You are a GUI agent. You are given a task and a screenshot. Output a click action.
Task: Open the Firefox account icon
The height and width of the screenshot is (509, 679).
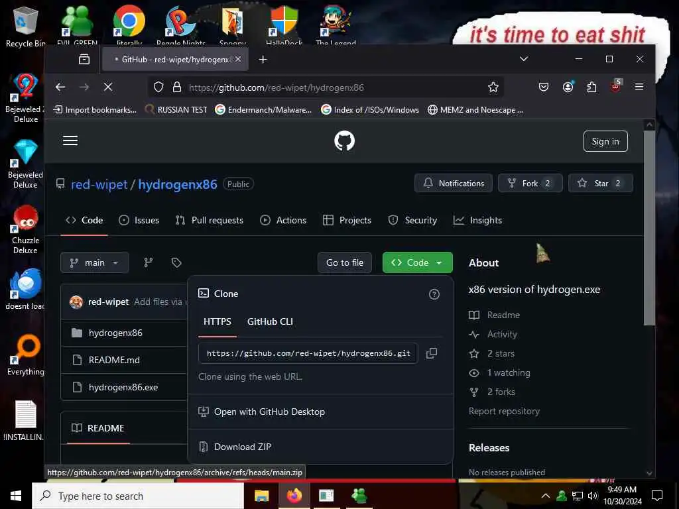pyautogui.click(x=568, y=87)
